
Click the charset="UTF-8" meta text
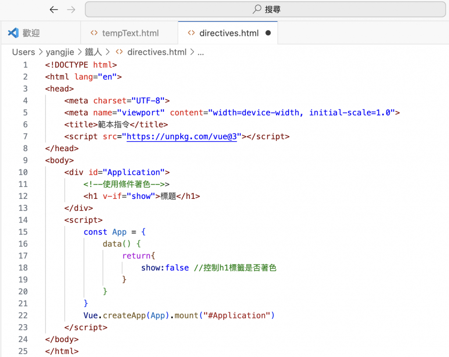click(x=129, y=101)
